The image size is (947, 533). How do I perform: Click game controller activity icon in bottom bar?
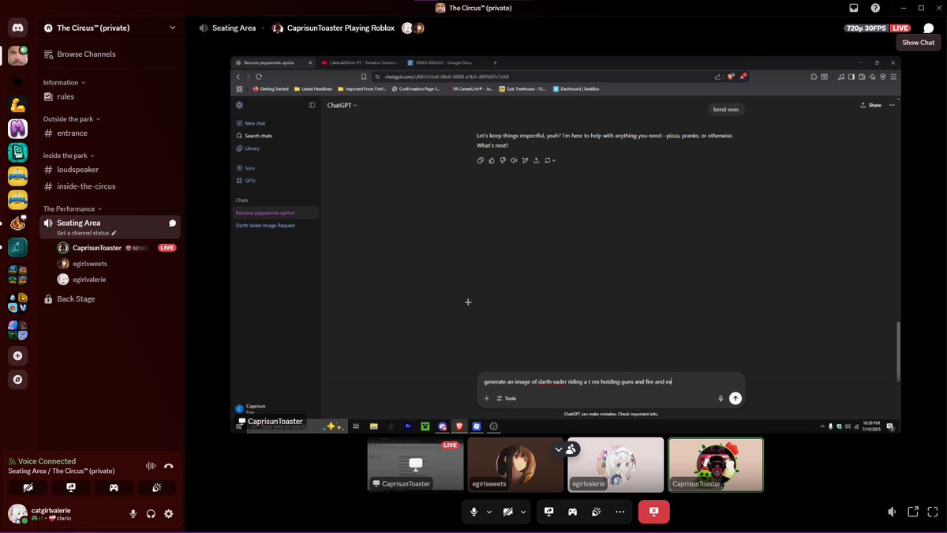point(572,512)
